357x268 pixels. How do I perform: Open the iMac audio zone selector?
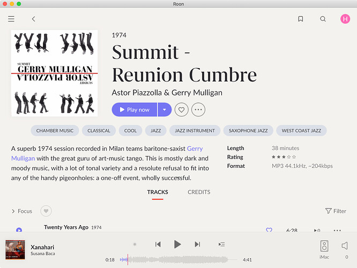point(324,250)
